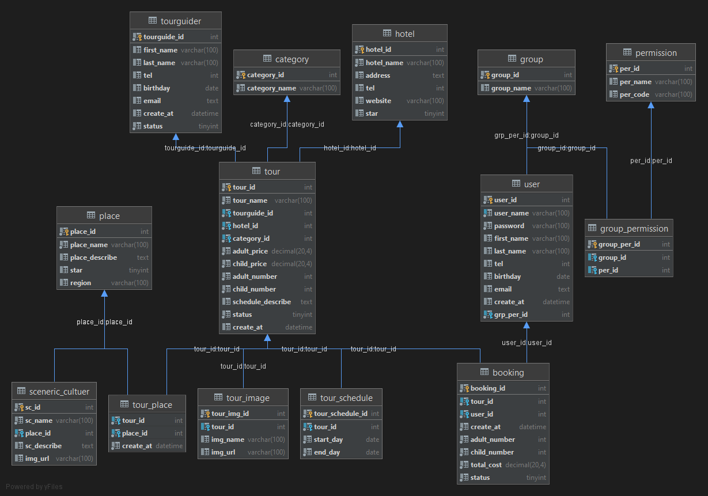Click the key icon next to booking_id
Image resolution: width=708 pixels, height=496 pixels.
[x=464, y=388]
